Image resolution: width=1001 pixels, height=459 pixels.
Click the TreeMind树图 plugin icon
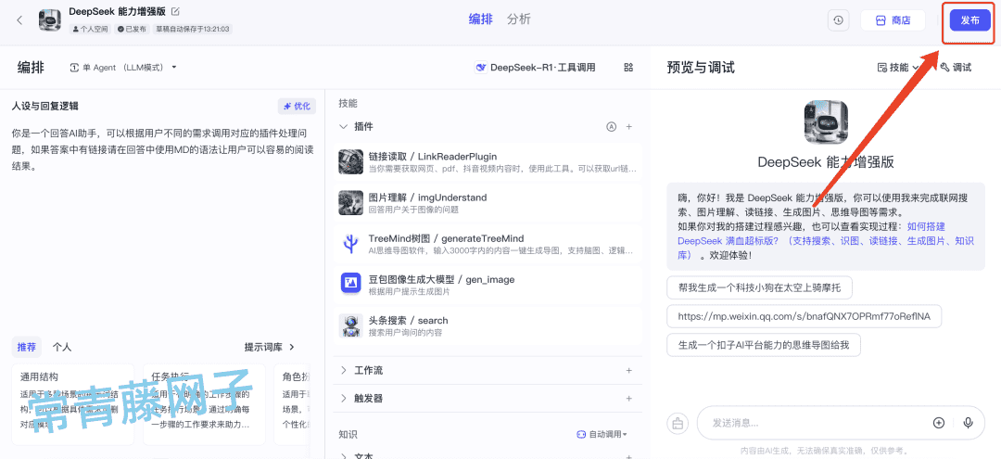click(x=350, y=244)
